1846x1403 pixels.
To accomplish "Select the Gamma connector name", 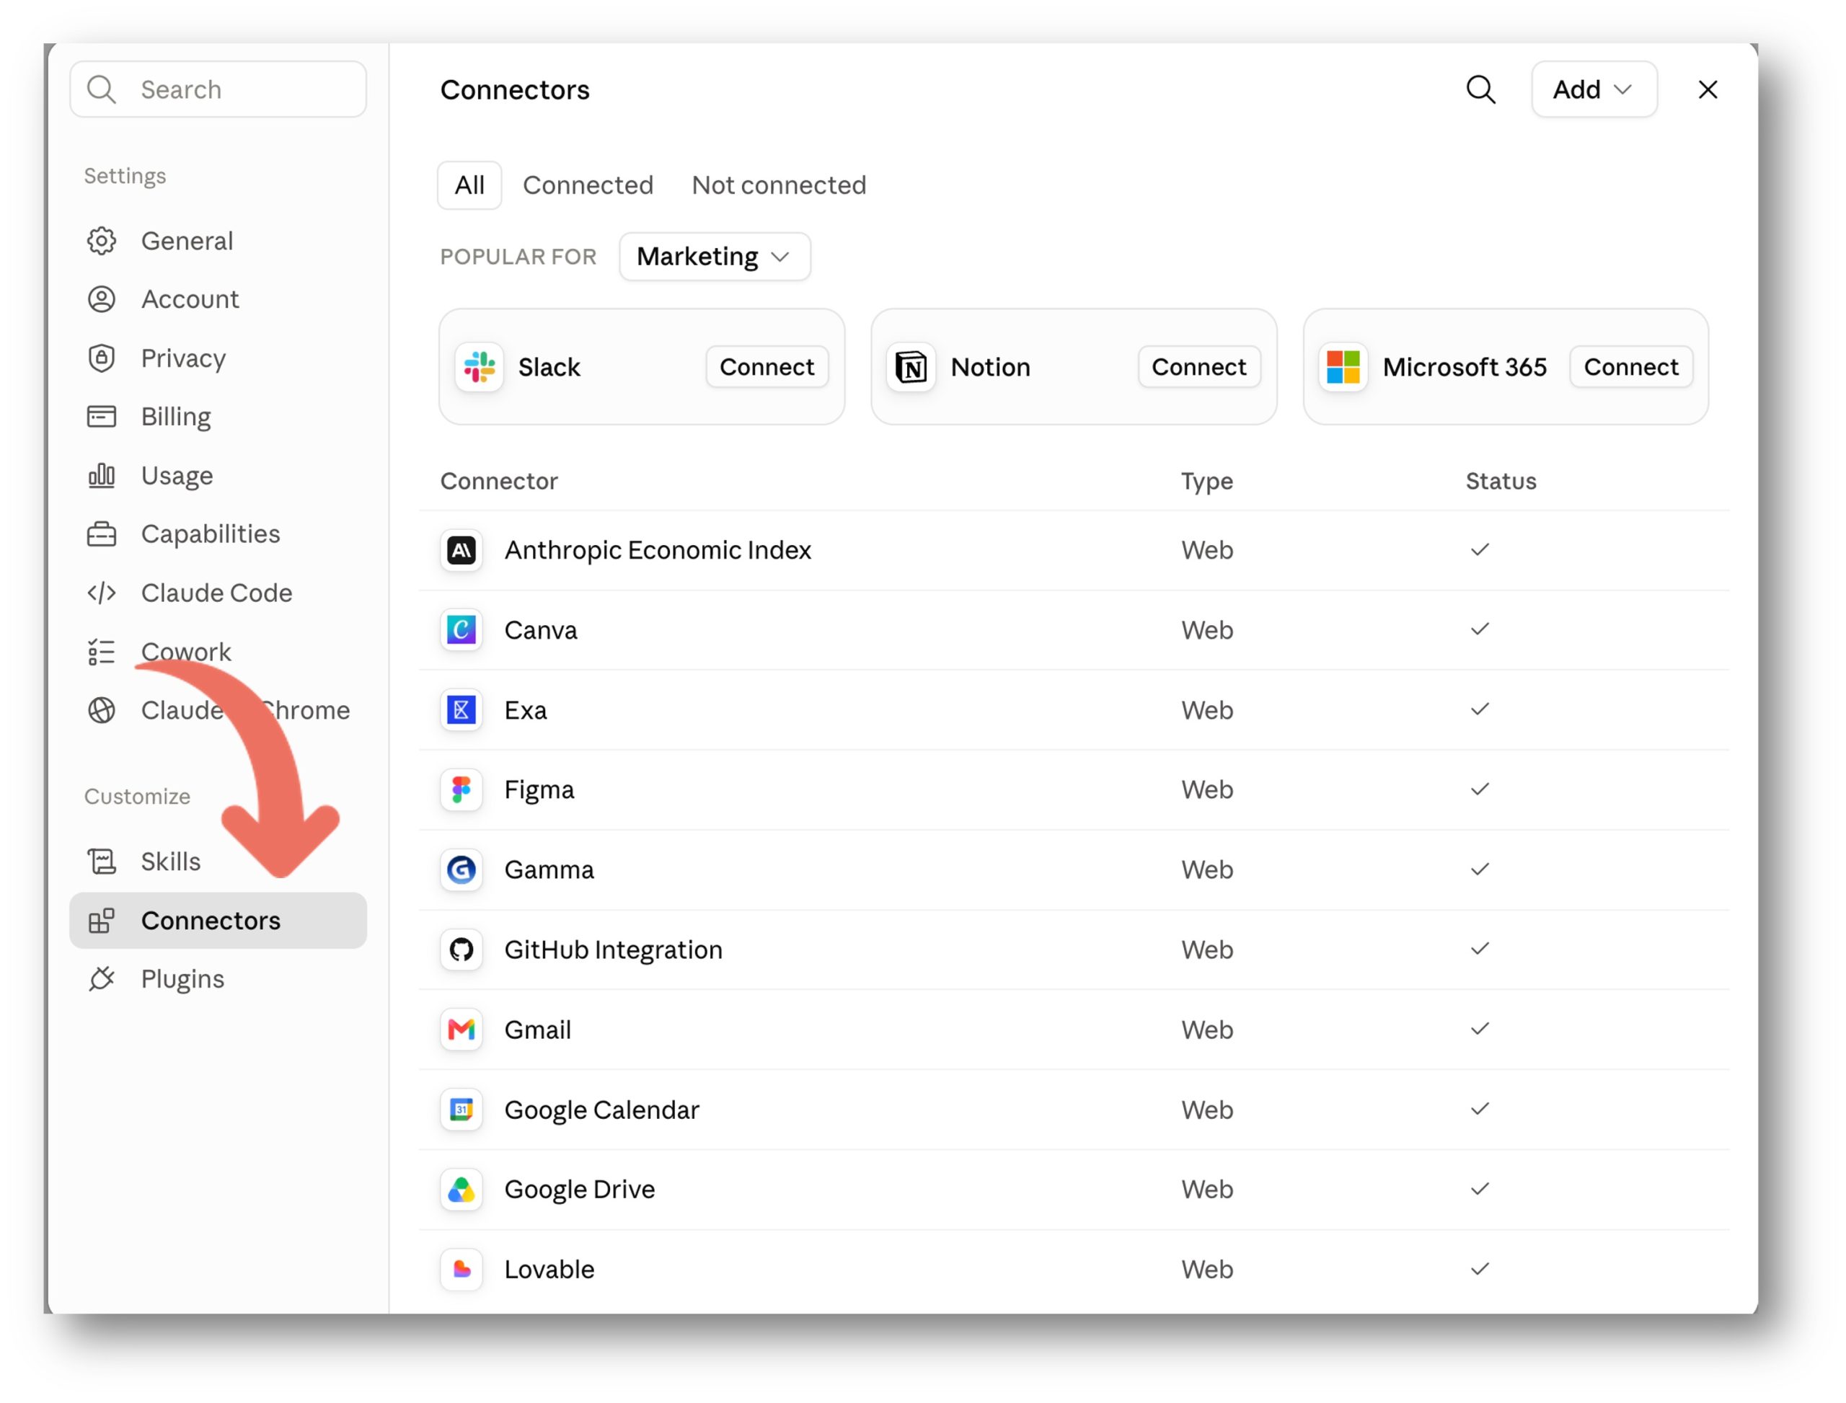I will pos(549,869).
